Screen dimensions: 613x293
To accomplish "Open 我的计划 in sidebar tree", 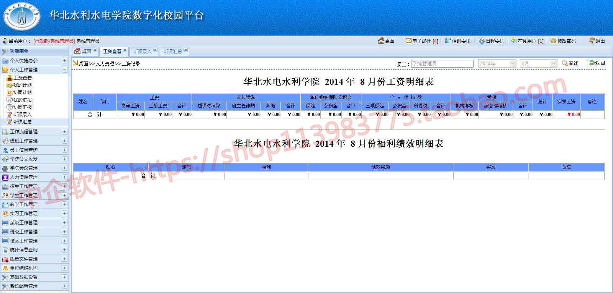I will pyautogui.click(x=23, y=85).
